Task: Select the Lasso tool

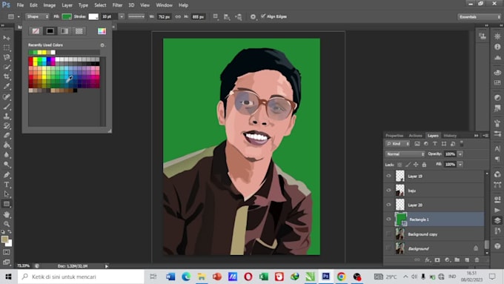Action: pyautogui.click(x=7, y=57)
